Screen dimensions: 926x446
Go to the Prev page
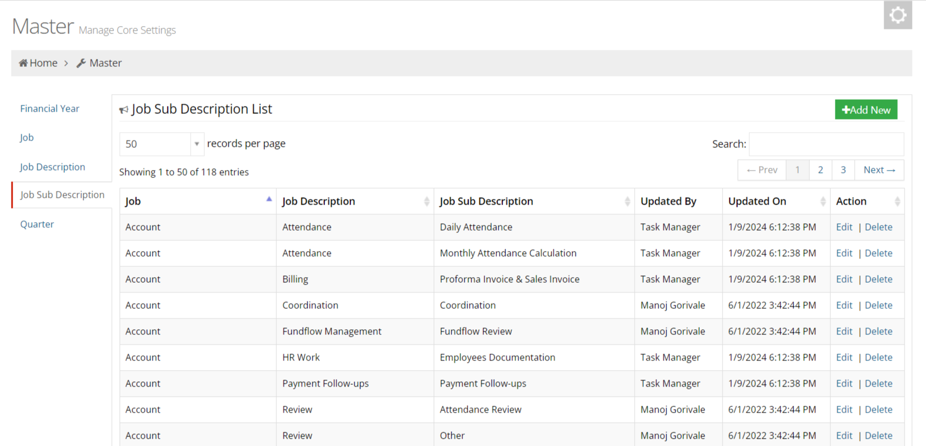click(762, 170)
